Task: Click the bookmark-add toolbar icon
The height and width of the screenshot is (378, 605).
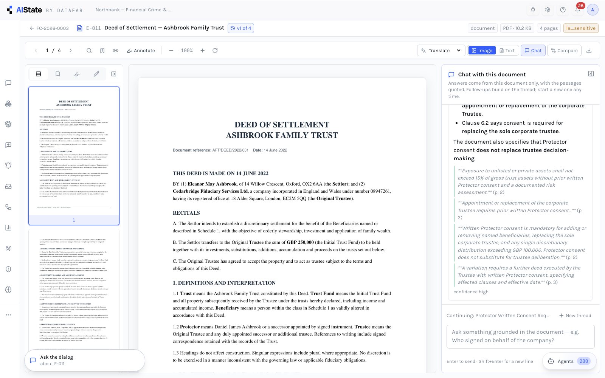Action: (x=102, y=50)
